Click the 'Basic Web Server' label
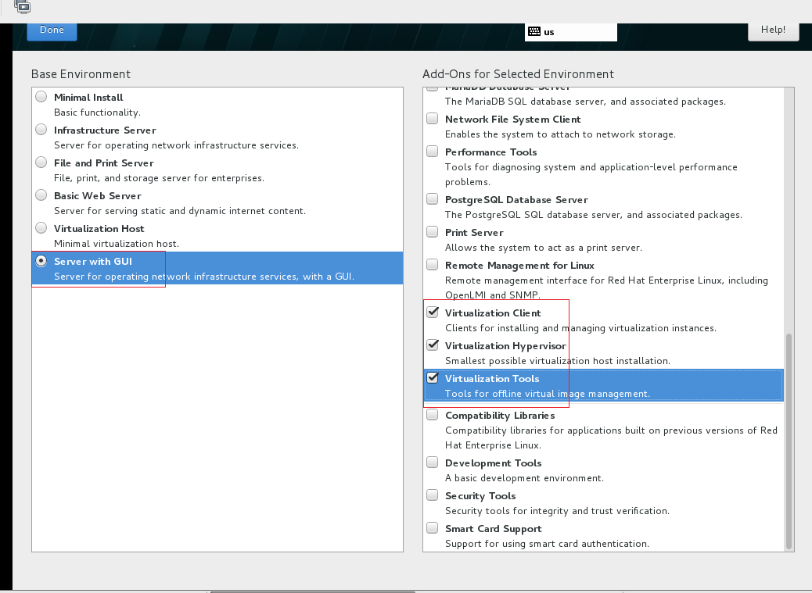The height and width of the screenshot is (593, 812). tap(97, 196)
